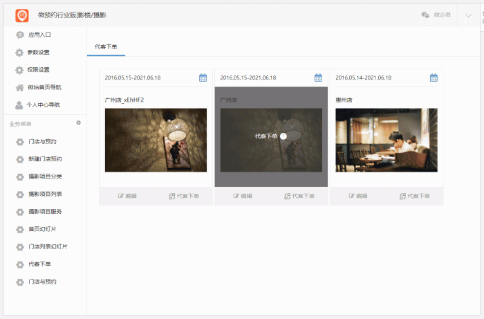484x319 pixels.
Task: Click the chat bubble icon for 应用入口
Action: click(x=19, y=35)
